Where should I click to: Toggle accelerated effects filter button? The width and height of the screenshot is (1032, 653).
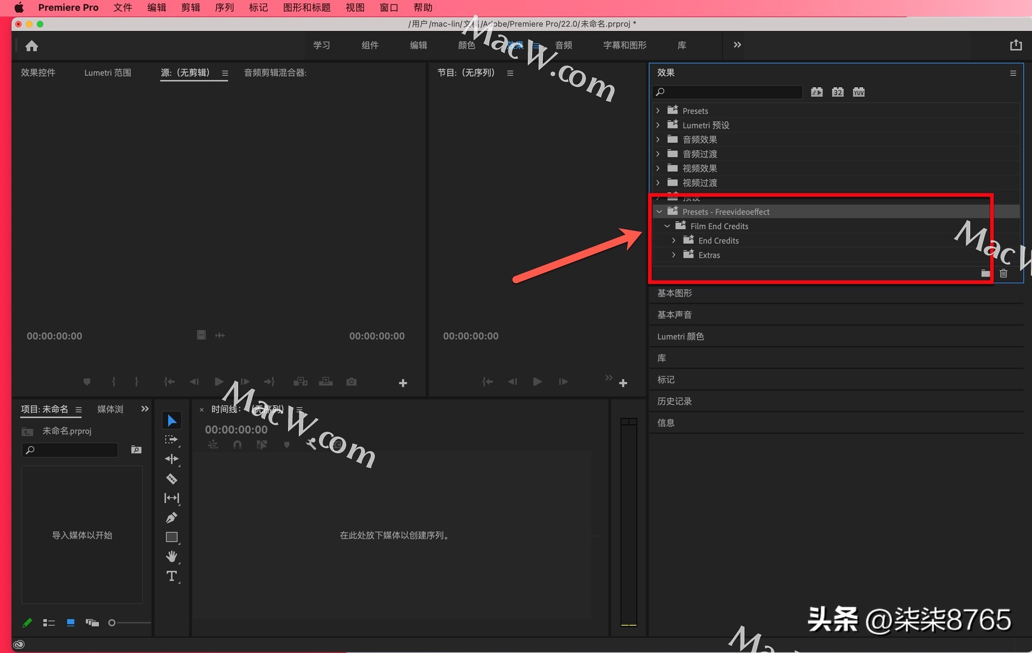816,92
